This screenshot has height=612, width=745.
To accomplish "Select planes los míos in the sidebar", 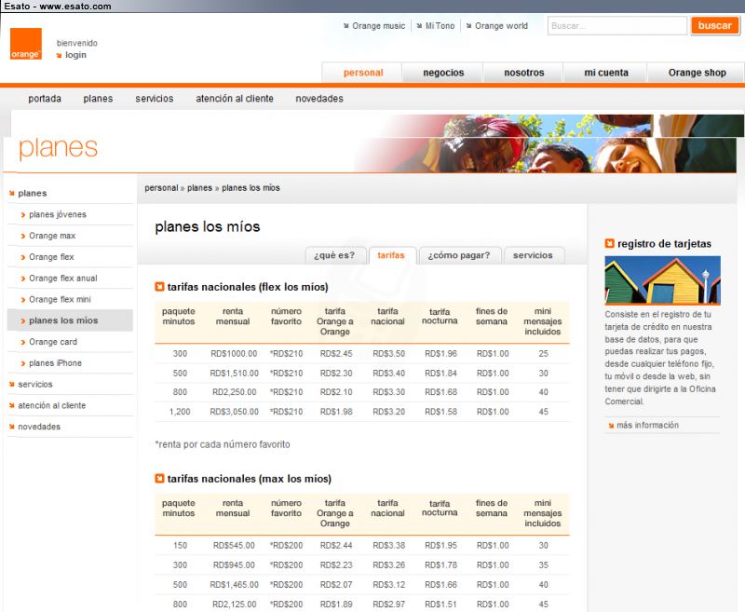I will (x=70, y=320).
